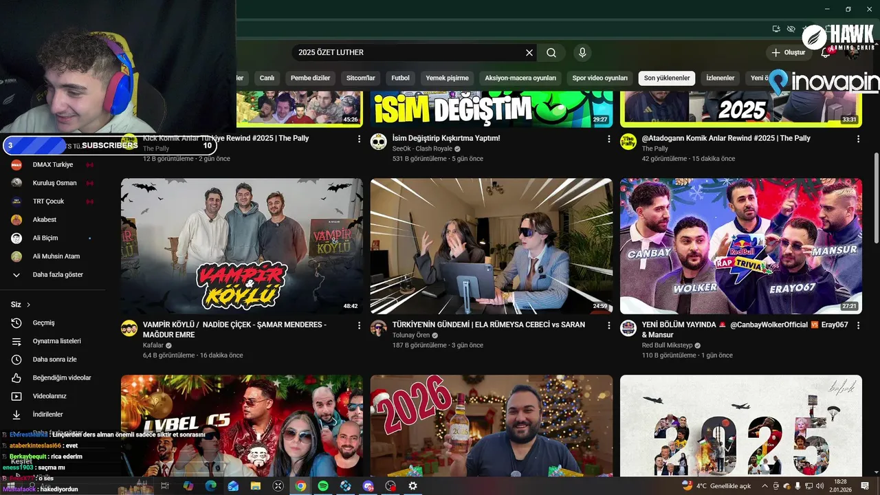The image size is (880, 495).
Task: Select the Spor video oyunları filter chip
Action: click(x=600, y=78)
